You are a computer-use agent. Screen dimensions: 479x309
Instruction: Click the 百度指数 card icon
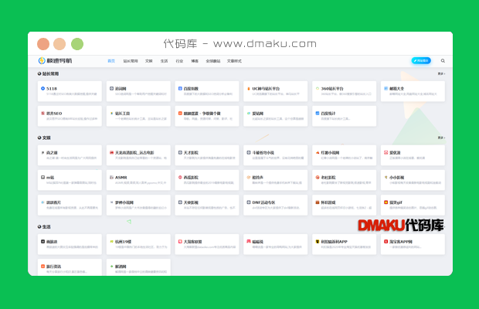180,89
